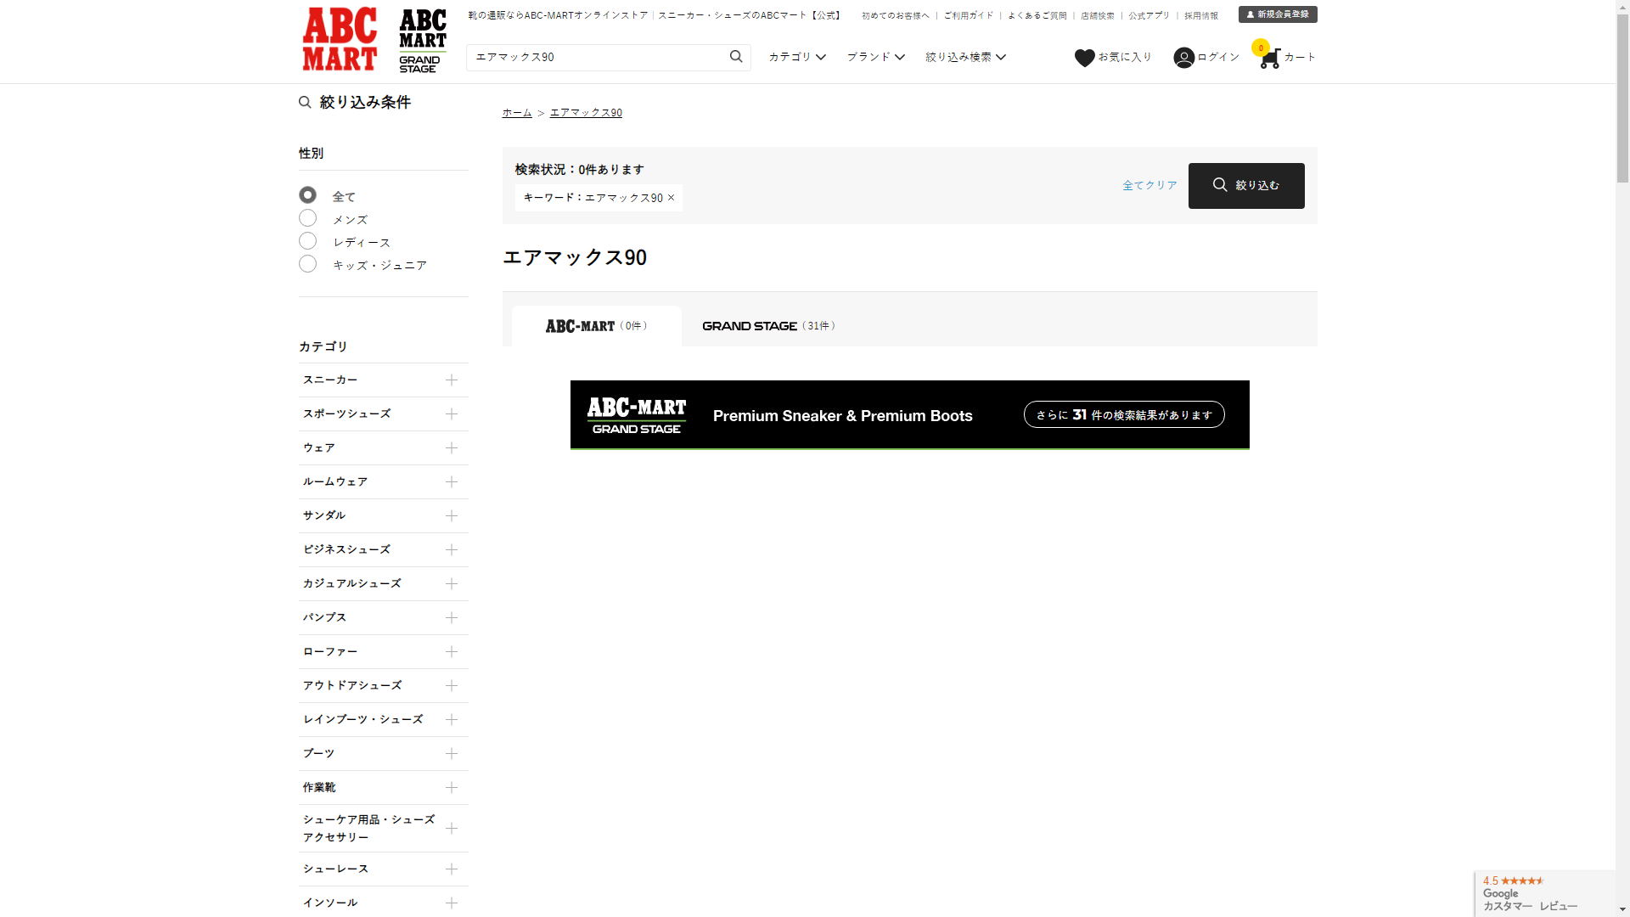Select the ABC-MART (0件) tab

[596, 326]
